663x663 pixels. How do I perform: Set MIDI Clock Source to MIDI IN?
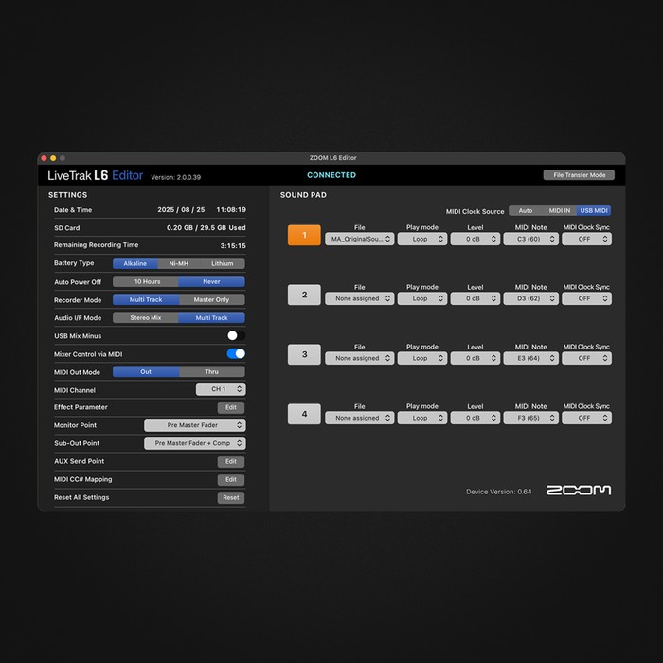(560, 210)
